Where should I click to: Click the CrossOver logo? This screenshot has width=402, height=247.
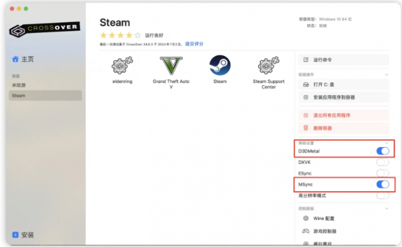(44, 29)
